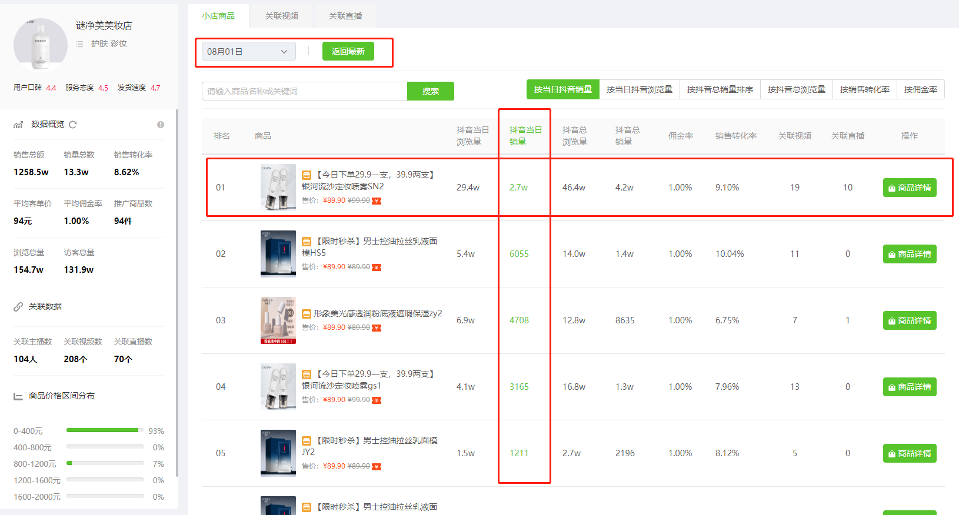Screen dimensions: 959x515
Task: Click the info icon in 数据概览 header
Action: (x=161, y=125)
